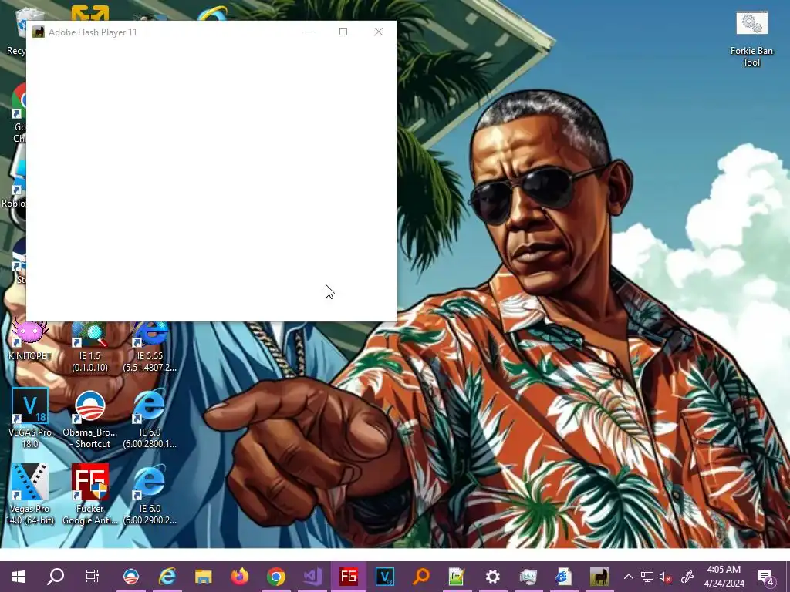
Task: Open Action Center notifications icon
Action: [x=766, y=577]
